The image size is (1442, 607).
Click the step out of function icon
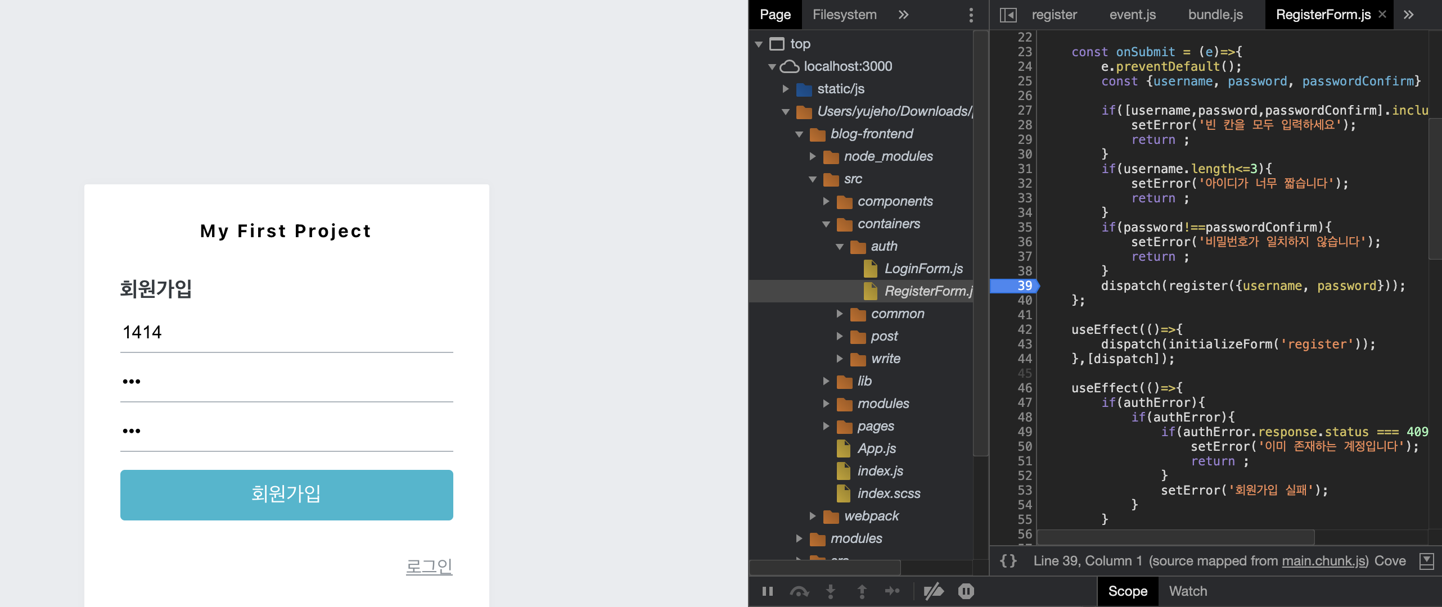click(862, 591)
